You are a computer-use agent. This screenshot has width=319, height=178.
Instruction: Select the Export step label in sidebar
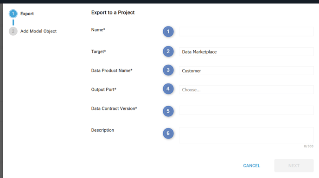(27, 13)
